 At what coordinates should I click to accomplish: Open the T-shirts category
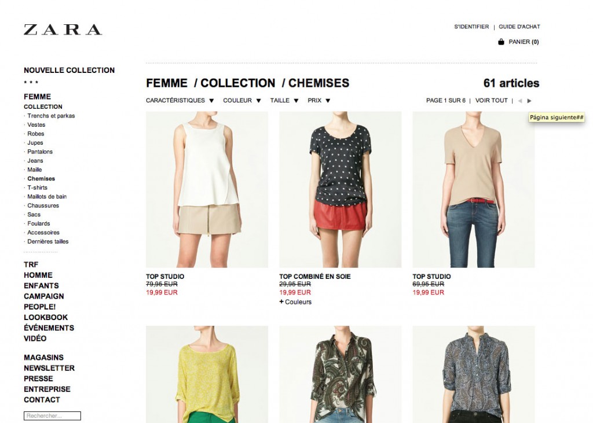tap(38, 187)
